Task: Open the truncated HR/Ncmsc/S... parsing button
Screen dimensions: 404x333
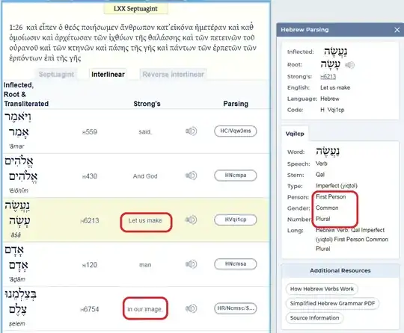Action: click(235, 308)
